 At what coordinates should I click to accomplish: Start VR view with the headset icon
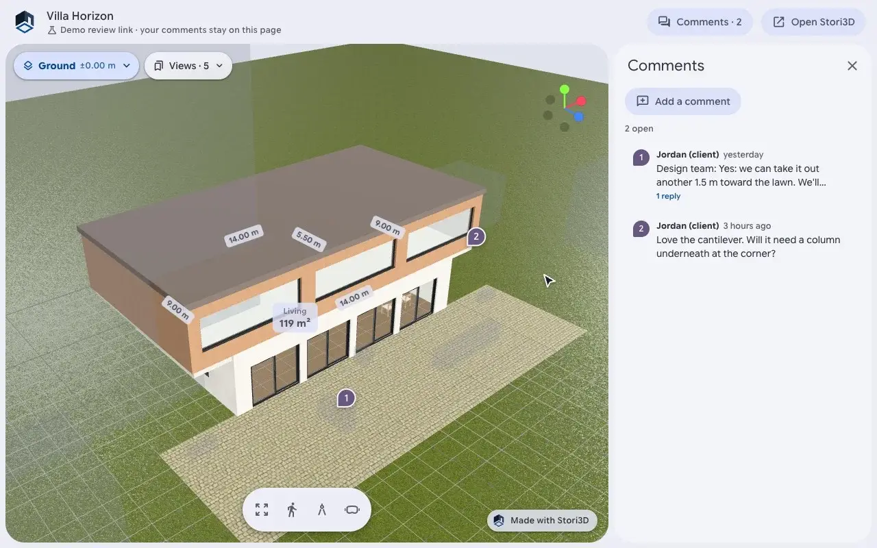click(352, 510)
